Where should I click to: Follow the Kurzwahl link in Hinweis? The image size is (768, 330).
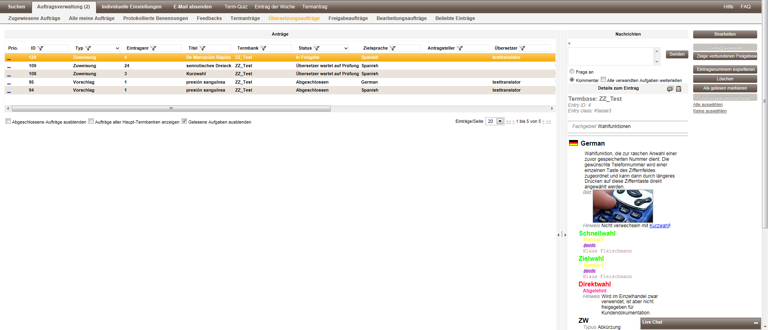(x=659, y=226)
